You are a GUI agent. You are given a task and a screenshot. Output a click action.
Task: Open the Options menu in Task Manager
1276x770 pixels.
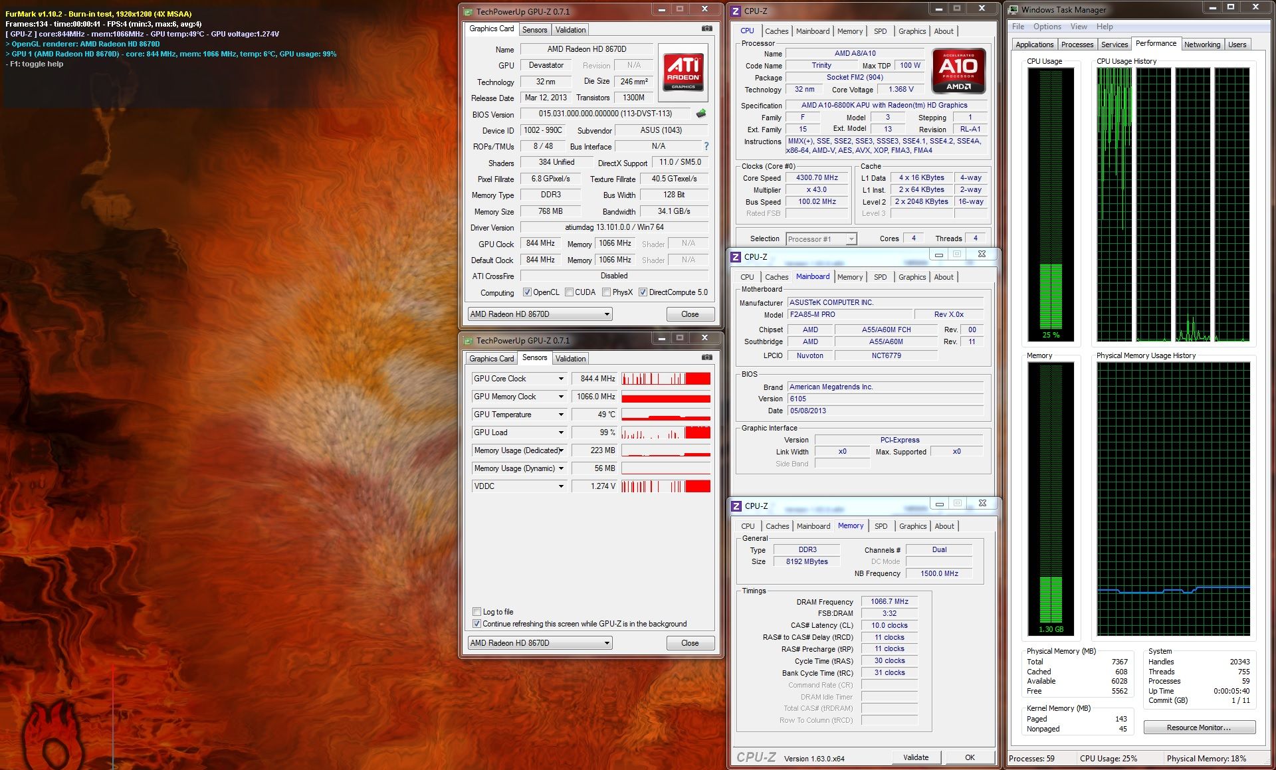[1047, 27]
